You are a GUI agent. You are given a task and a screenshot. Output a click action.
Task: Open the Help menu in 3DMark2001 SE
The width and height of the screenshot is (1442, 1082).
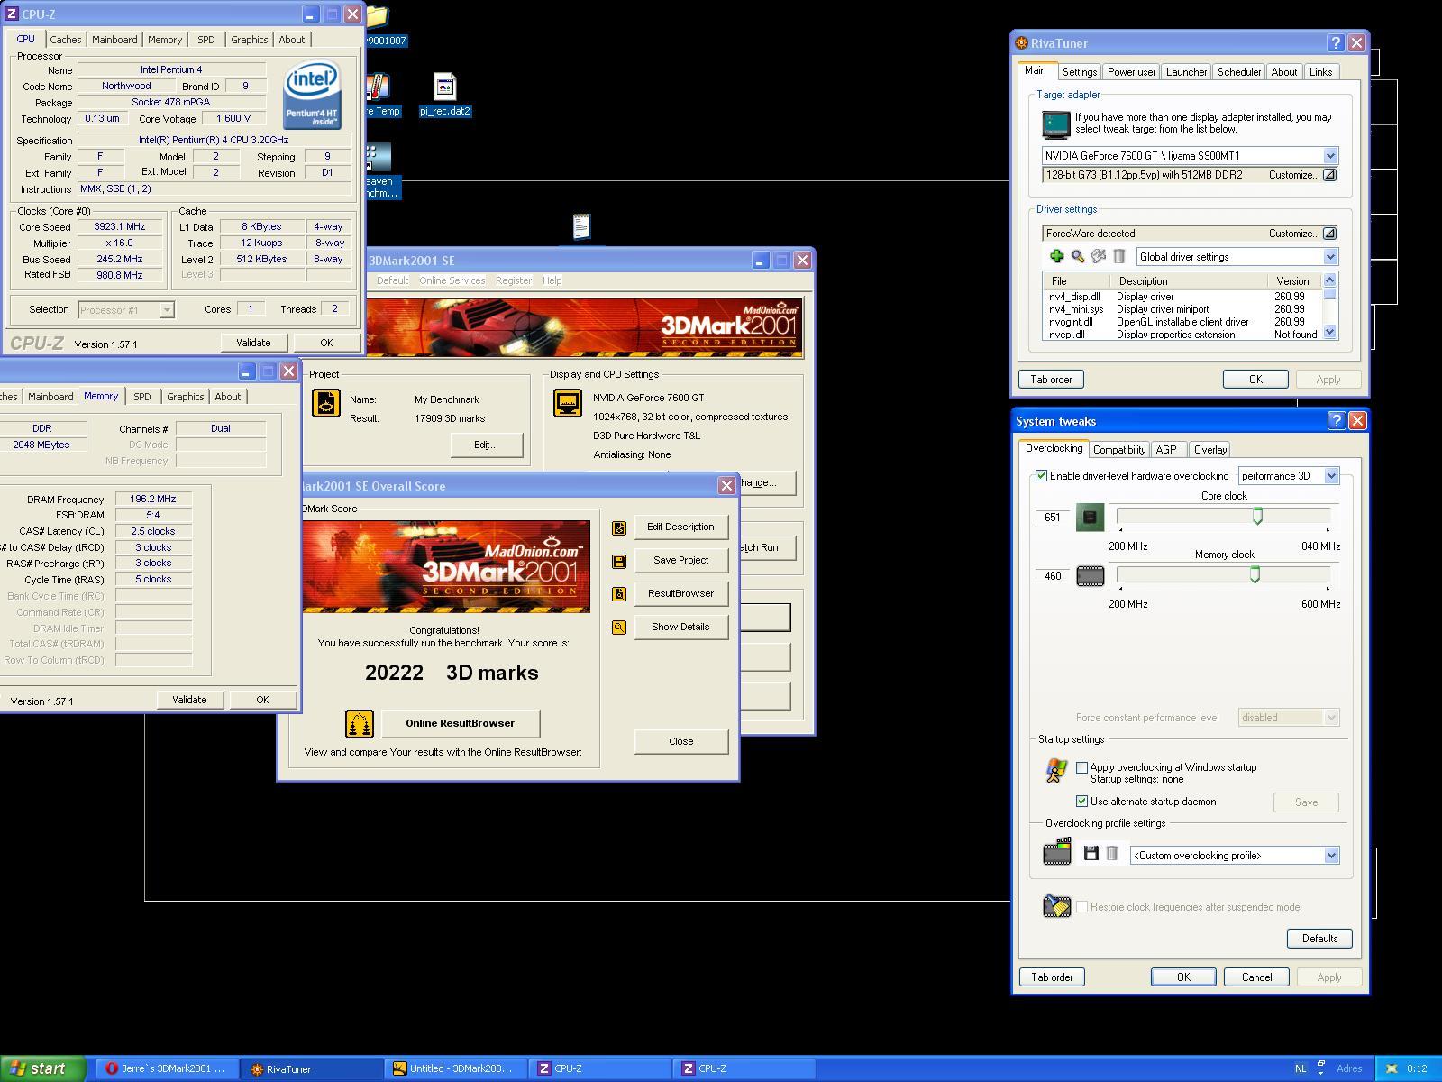click(552, 280)
